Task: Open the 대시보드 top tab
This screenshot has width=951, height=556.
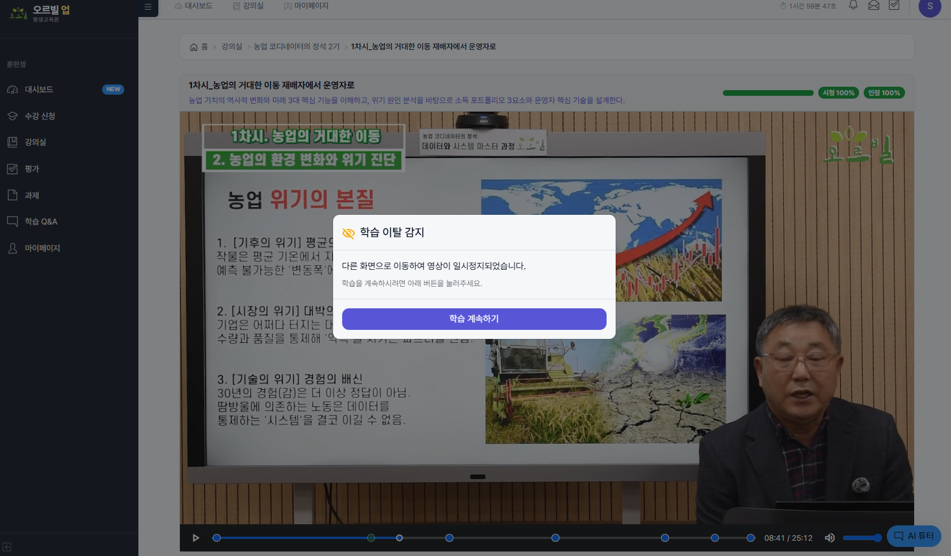Action: click(x=193, y=6)
